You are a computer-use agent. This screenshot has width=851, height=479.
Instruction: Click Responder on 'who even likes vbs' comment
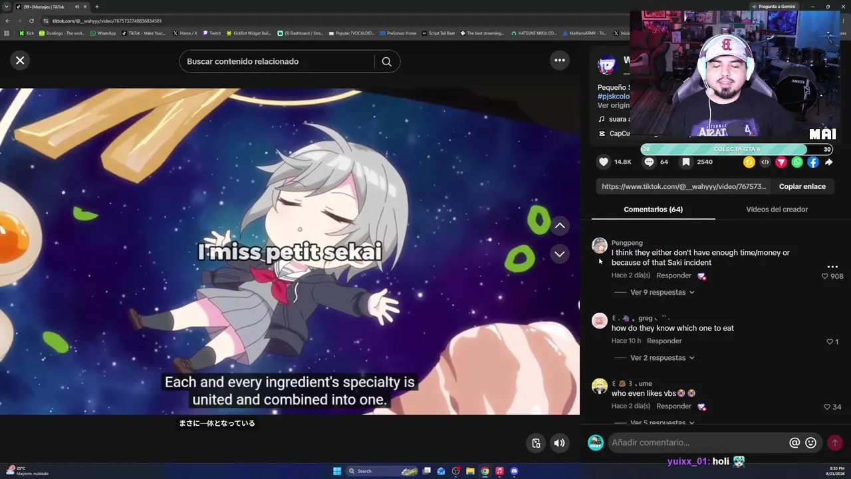tap(673, 406)
